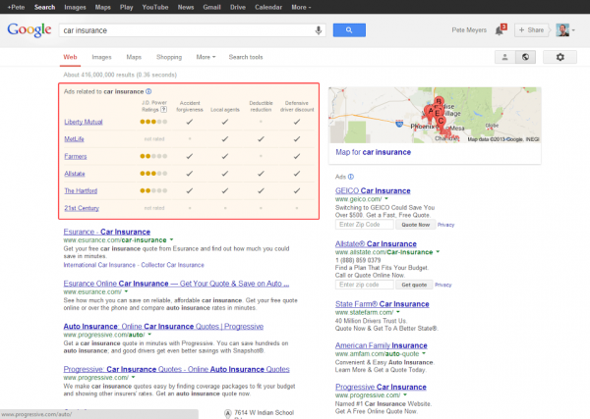Click Privacy link beside GEICO Quote Now
Viewport: 590px width, 419px height.
coord(445,225)
